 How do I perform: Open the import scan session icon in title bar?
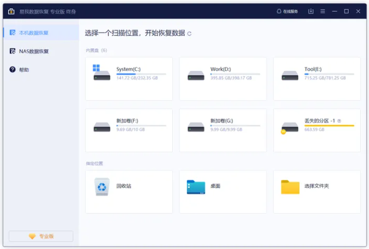click(311, 11)
